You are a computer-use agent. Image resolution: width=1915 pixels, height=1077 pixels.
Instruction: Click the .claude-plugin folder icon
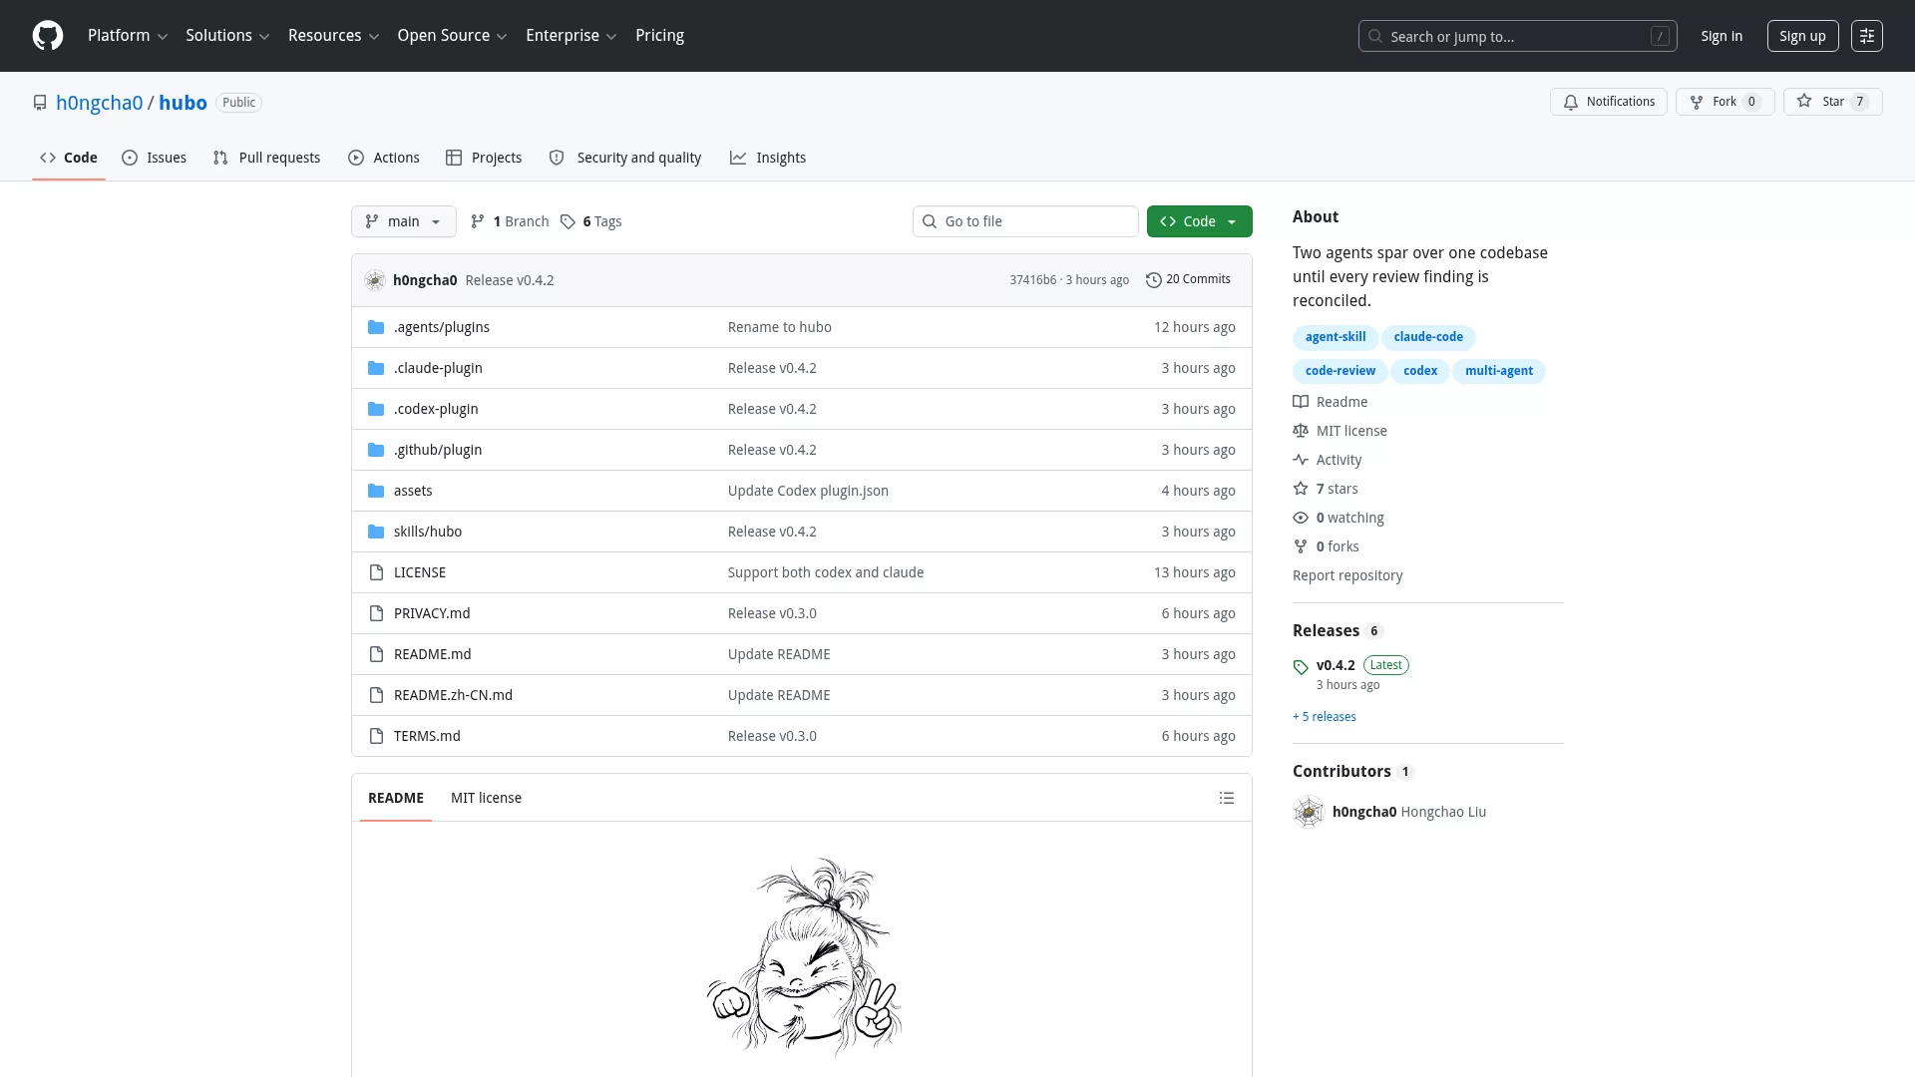(x=376, y=368)
